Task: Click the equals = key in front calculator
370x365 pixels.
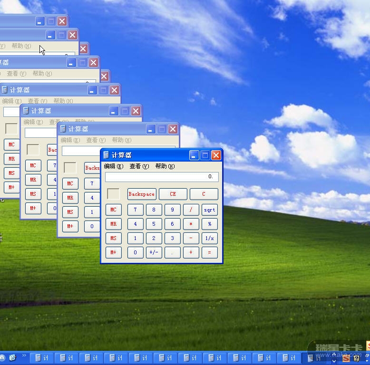Action: (x=210, y=252)
